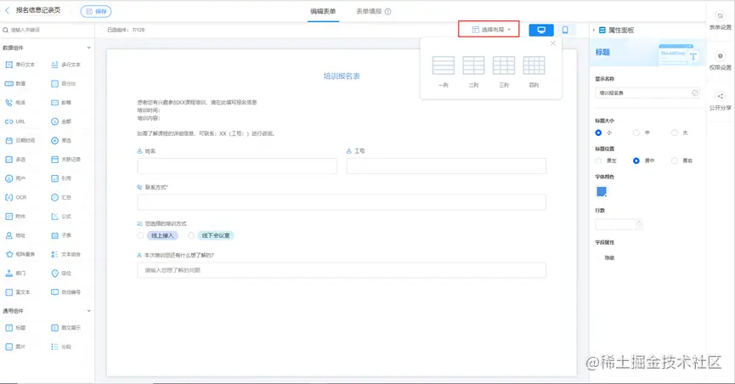This screenshot has height=384, width=735.
Task: Add the 数值 (number) component
Action: [15, 83]
